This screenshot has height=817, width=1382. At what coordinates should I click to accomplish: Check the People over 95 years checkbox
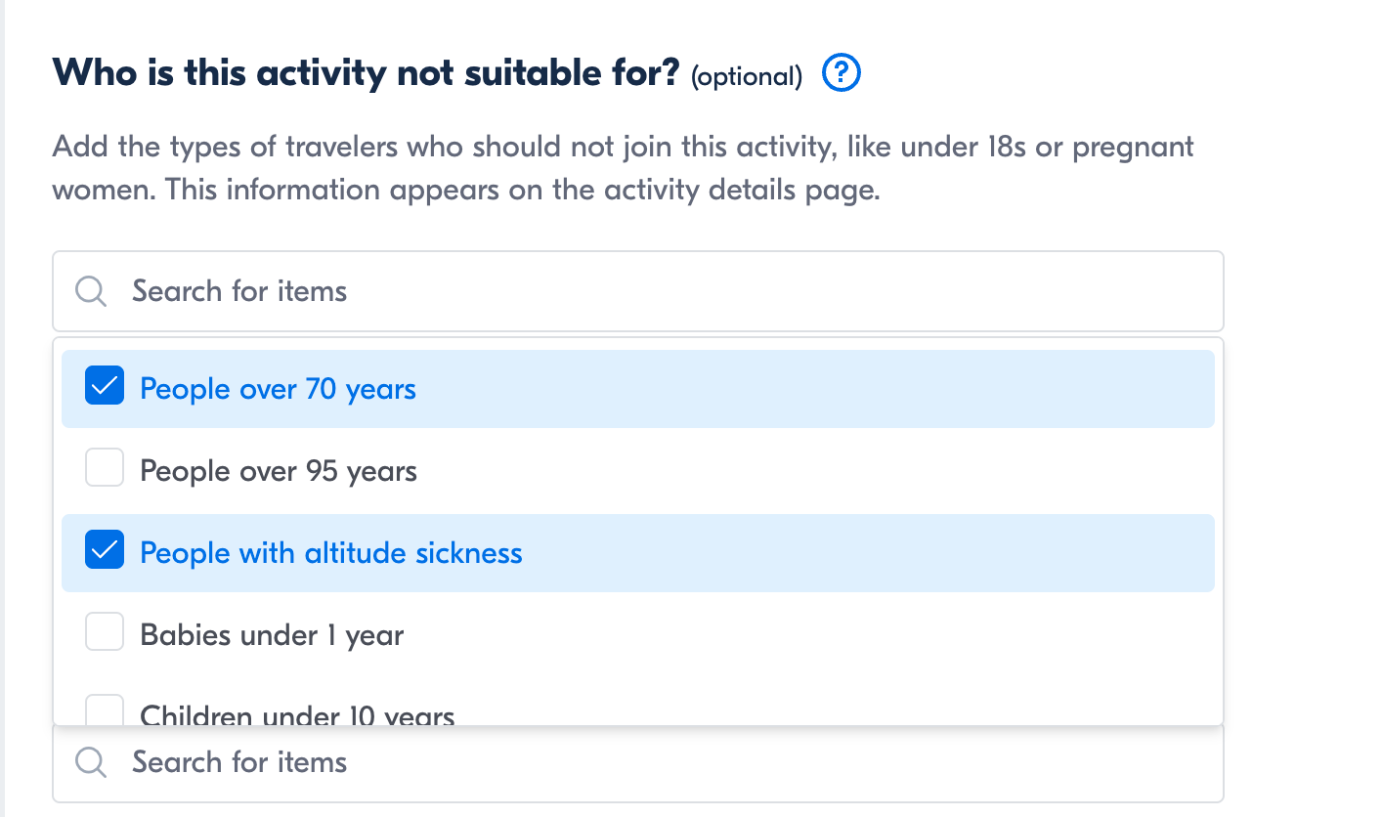pyautogui.click(x=105, y=471)
